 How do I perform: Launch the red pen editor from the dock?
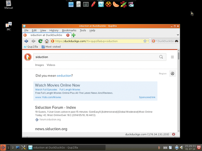click(x=93, y=4)
